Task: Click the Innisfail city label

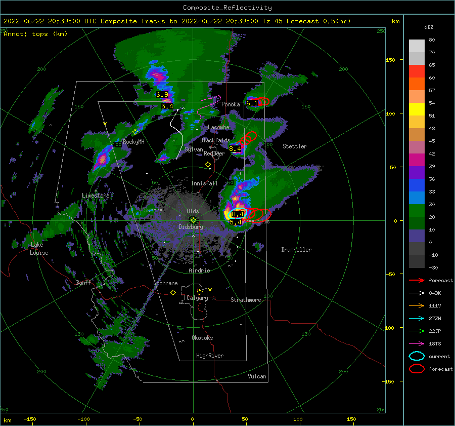Action: pyautogui.click(x=204, y=183)
